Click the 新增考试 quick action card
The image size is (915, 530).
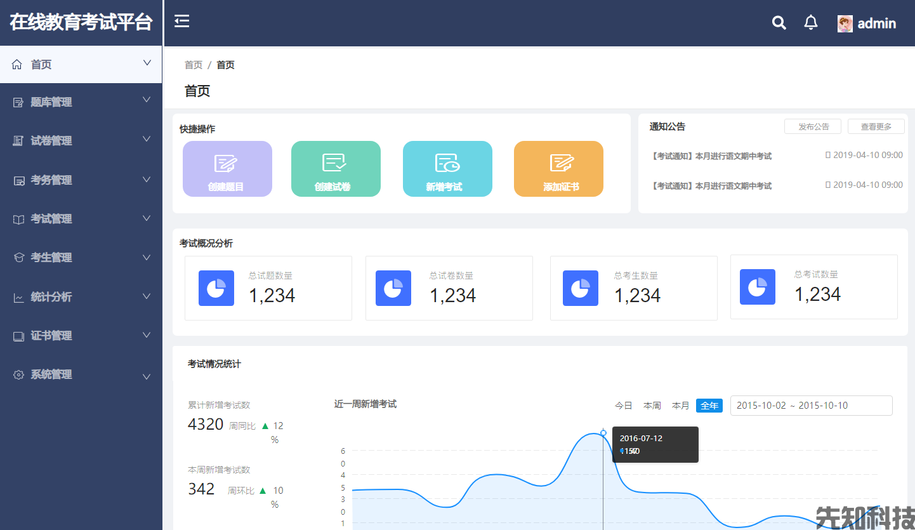pyautogui.click(x=447, y=169)
